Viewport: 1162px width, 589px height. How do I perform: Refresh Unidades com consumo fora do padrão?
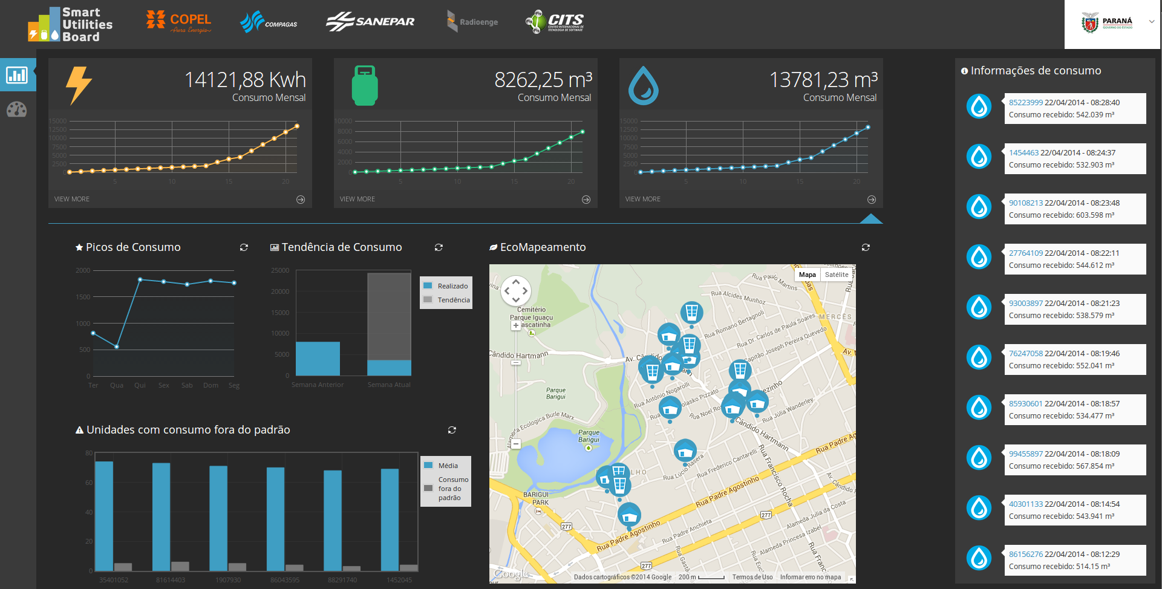[452, 430]
